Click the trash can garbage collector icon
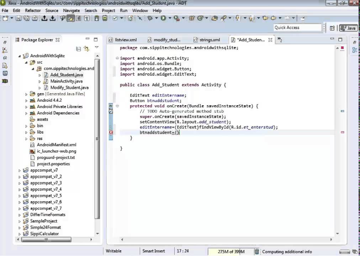Viewport: 360px width, 256px height. [257, 252]
